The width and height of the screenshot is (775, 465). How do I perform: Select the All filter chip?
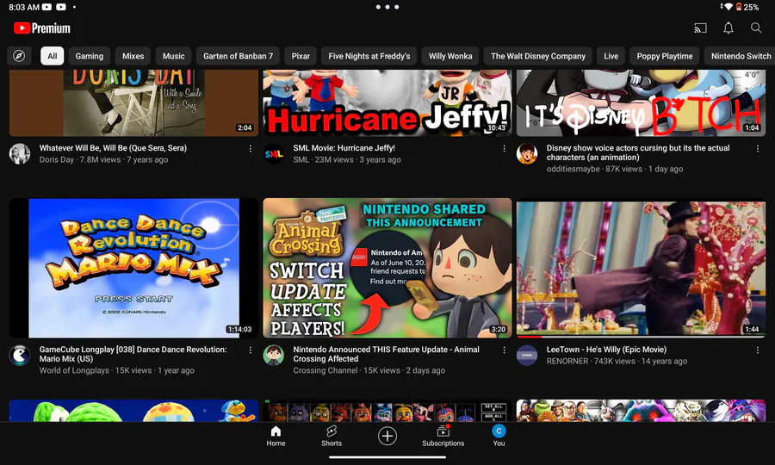[53, 56]
